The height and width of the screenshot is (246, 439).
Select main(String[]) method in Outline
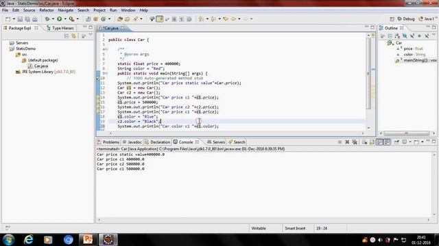pos(416,60)
